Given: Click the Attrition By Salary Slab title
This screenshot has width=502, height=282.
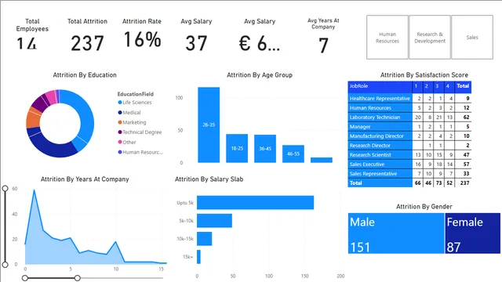Looking at the screenshot, I should click(209, 179).
